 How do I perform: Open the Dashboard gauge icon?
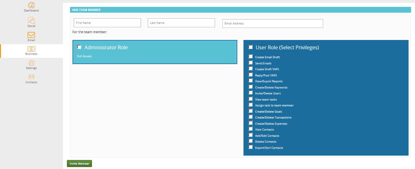[x=31, y=5]
